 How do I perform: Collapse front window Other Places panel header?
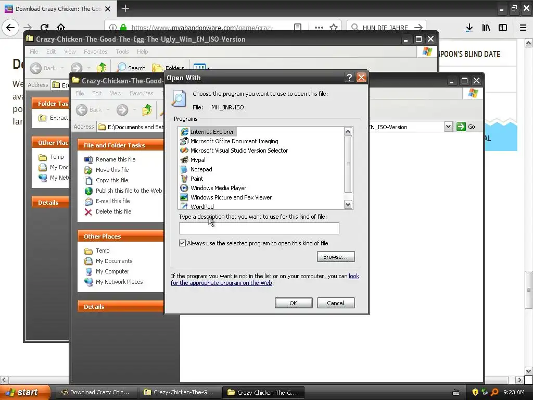coord(121,236)
